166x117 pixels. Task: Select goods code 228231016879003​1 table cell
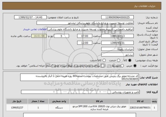[x=140, y=108]
